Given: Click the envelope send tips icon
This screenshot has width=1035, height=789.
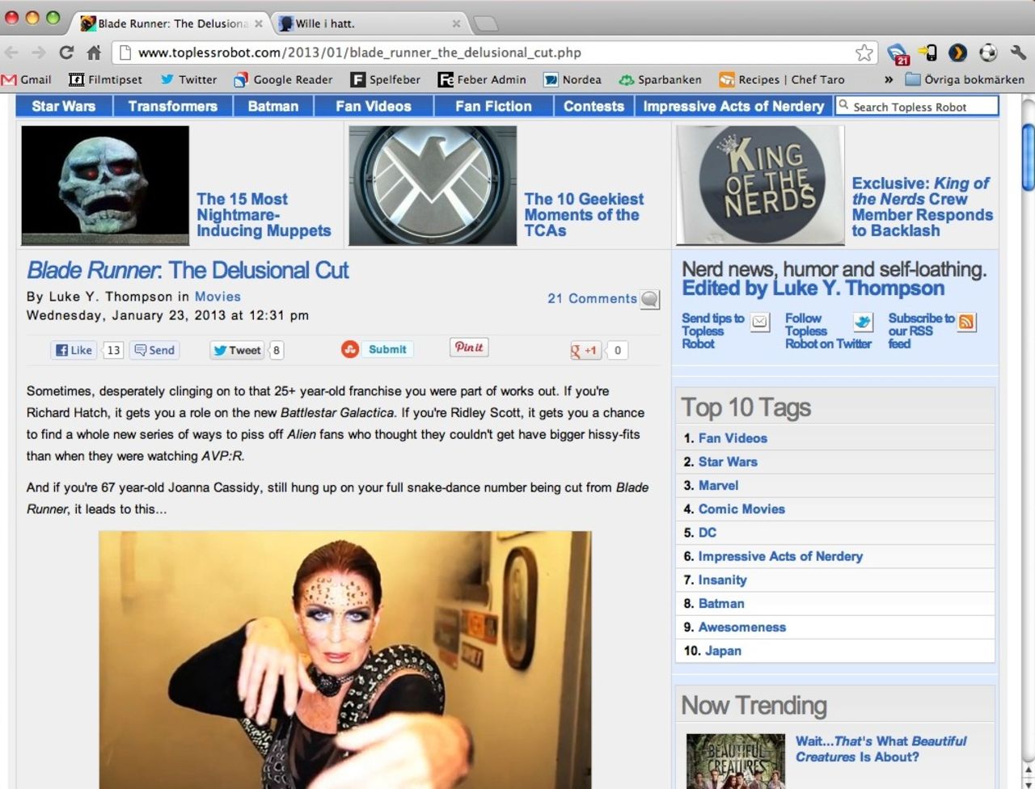Looking at the screenshot, I should coord(759,322).
